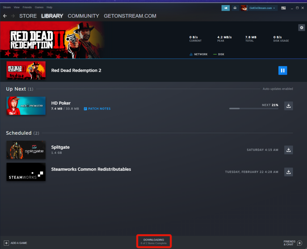Download Splitgate now via arrow icon
Viewport: 307px width, 249px height.
[x=288, y=150]
